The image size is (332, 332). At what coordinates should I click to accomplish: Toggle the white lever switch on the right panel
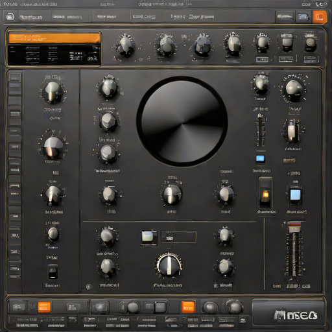[x=292, y=130]
